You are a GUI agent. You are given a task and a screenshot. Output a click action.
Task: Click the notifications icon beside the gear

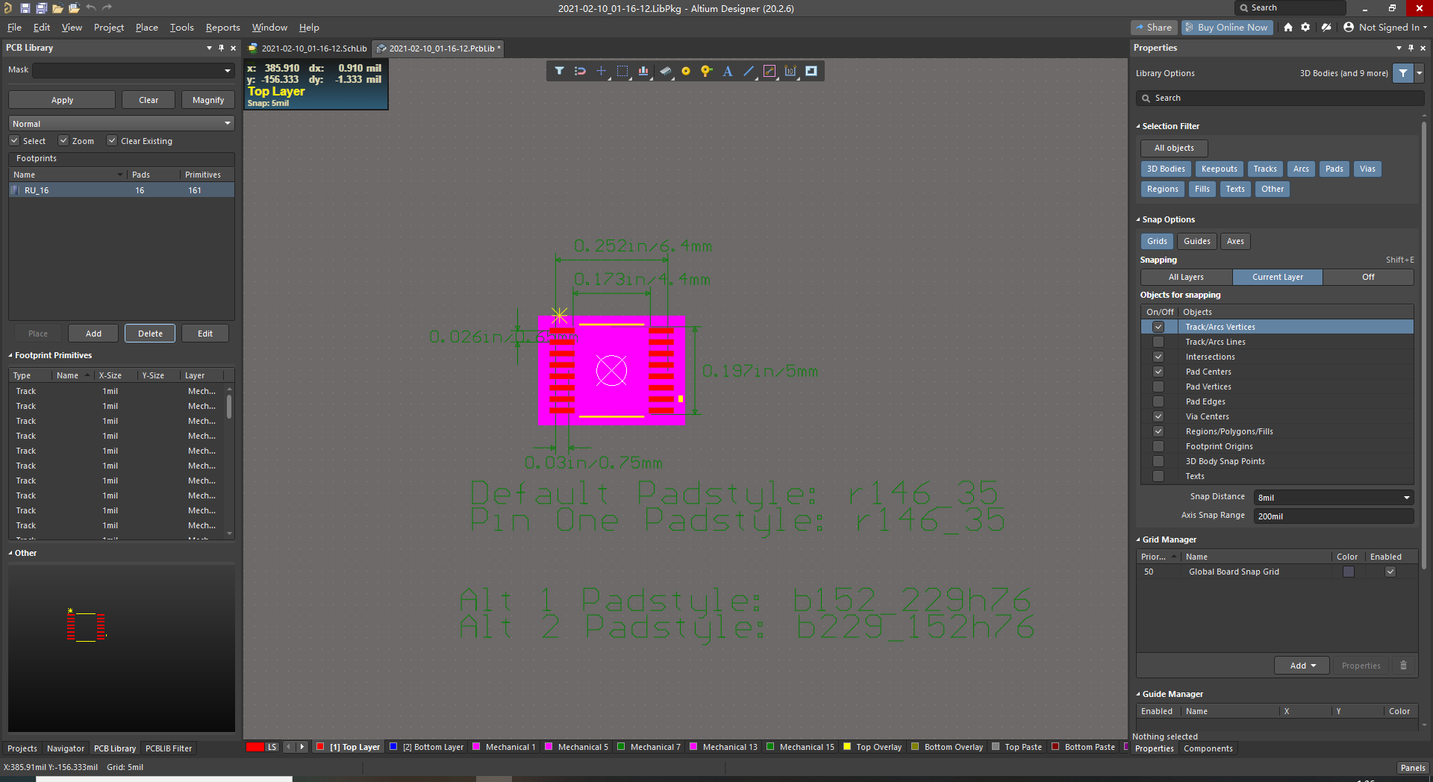tap(1326, 27)
